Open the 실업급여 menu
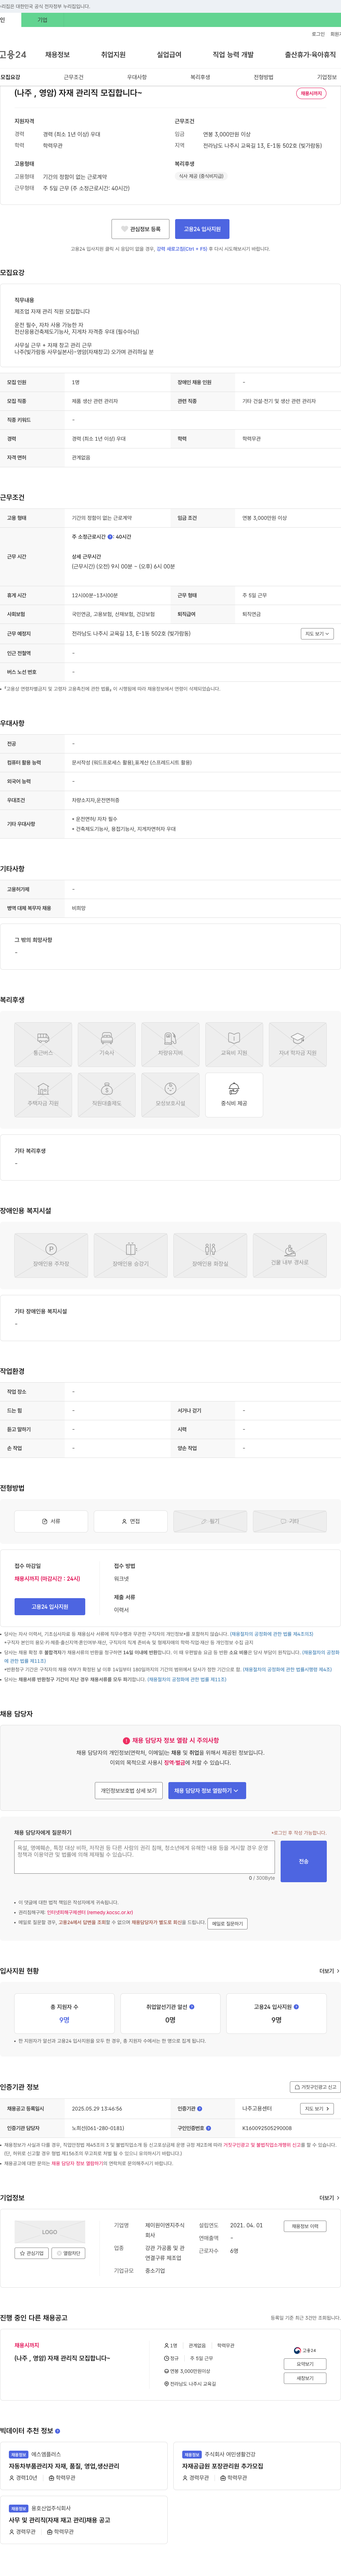Screen dimensions: 341x2576 coord(169,55)
